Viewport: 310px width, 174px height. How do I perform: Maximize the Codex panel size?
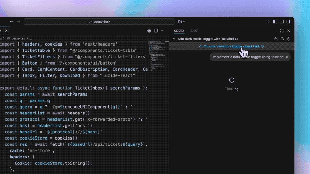[x=282, y=31]
